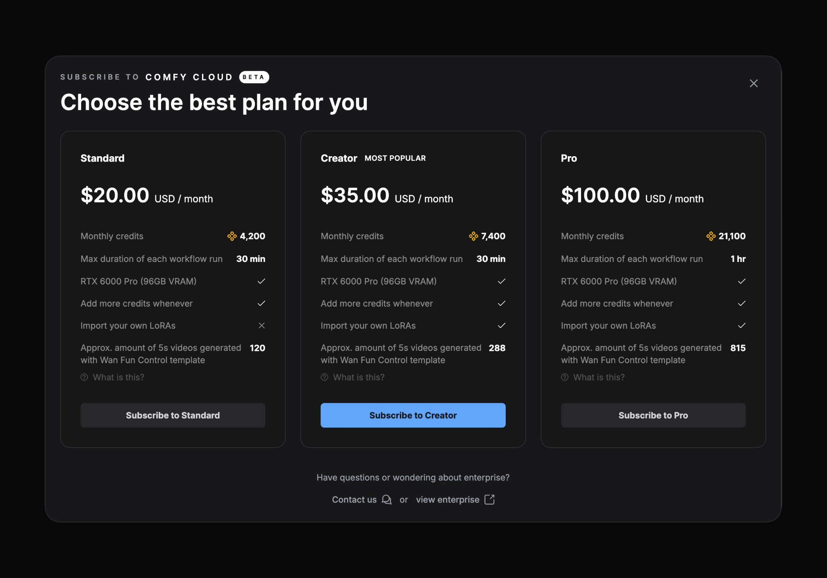Screen dimensions: 827x578
Task: Close the subscription plan dialog
Action: [754, 83]
